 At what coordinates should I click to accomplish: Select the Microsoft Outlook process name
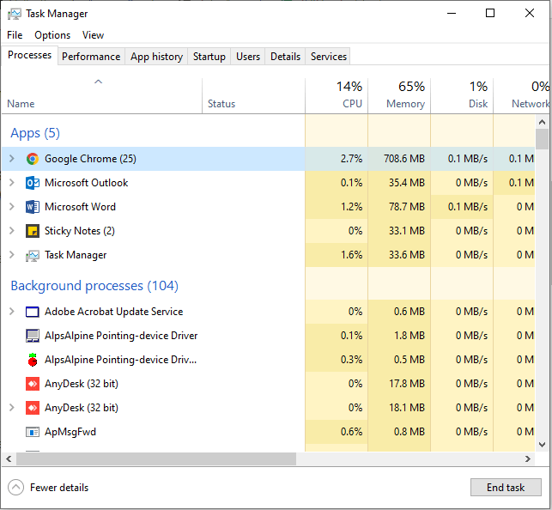pyautogui.click(x=86, y=183)
